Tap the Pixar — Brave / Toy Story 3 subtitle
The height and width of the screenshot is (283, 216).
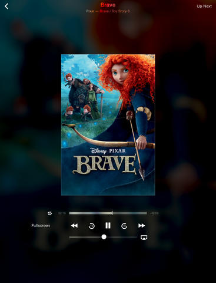(x=108, y=11)
